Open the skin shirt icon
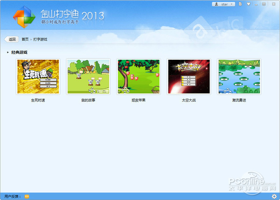 [x=248, y=4]
